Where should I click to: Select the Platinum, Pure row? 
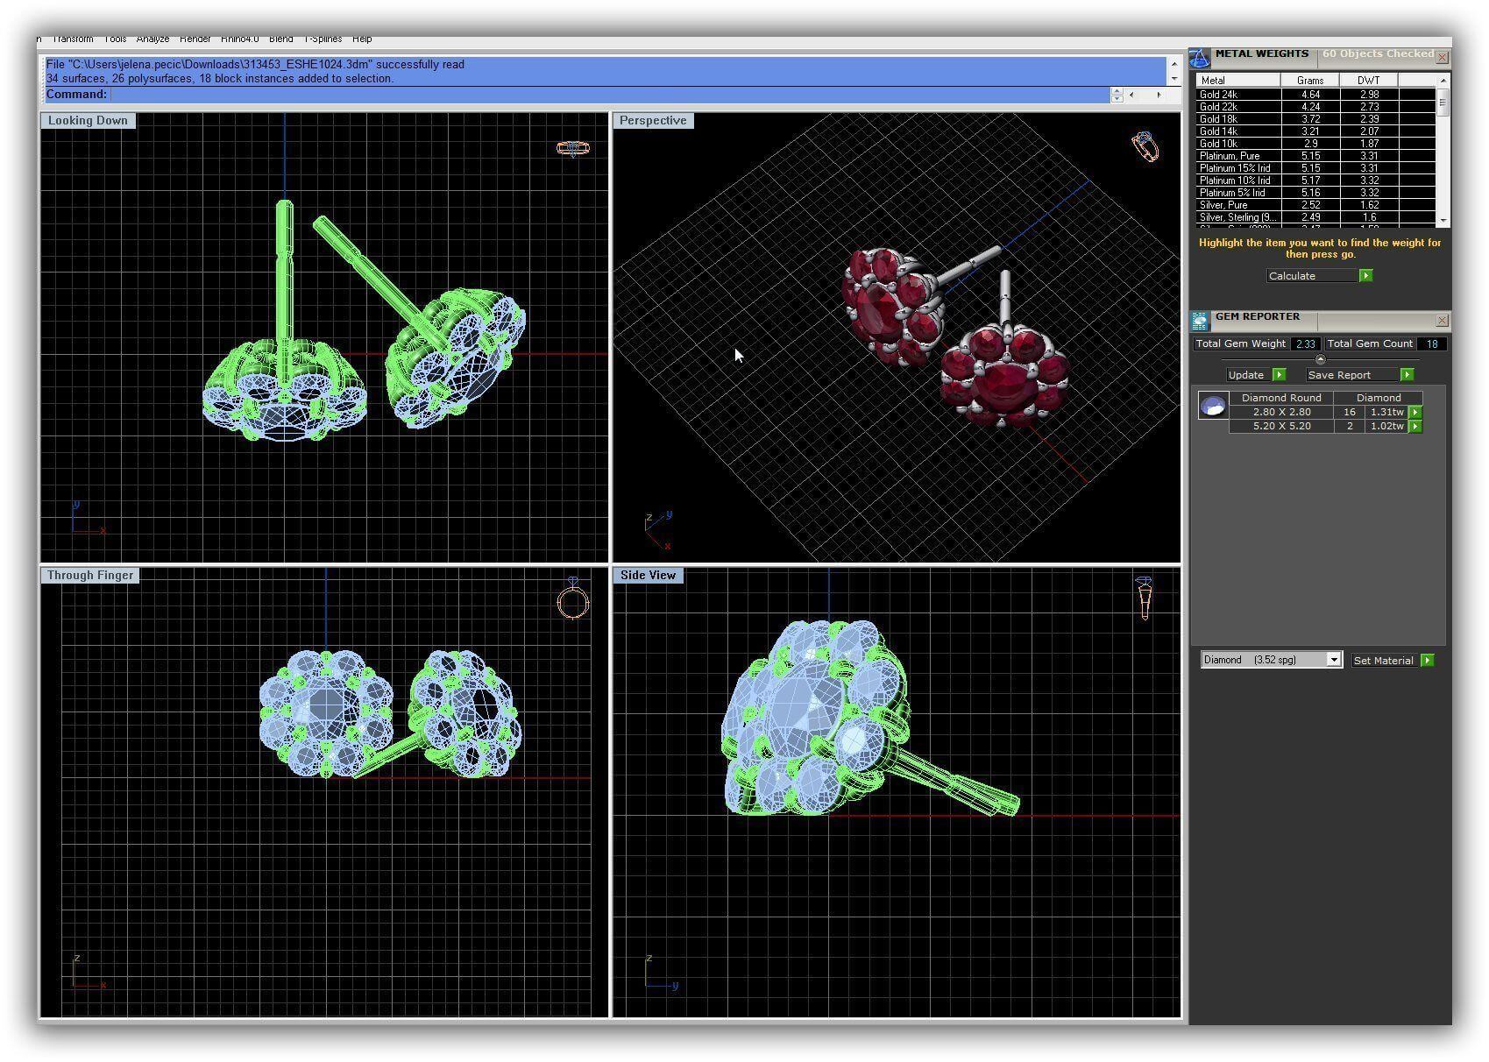pyautogui.click(x=1316, y=155)
